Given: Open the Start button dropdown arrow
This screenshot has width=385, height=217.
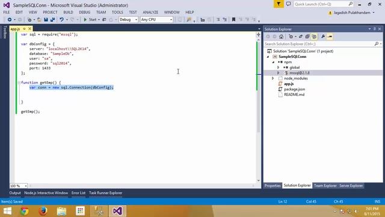Looking at the screenshot, I should pos(99,19).
